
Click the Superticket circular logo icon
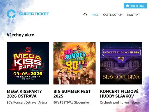[x=11, y=14]
